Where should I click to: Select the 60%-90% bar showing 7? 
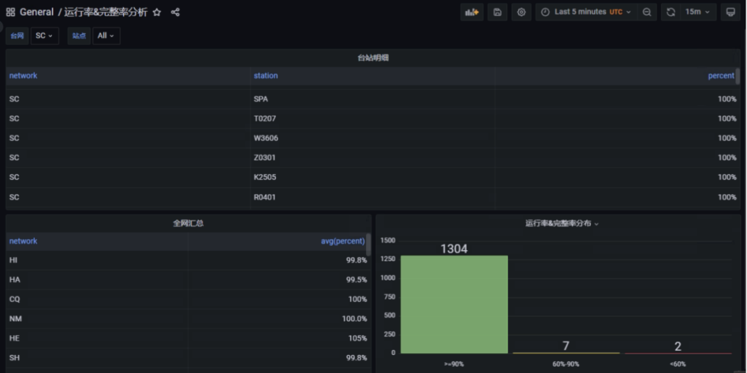566,352
